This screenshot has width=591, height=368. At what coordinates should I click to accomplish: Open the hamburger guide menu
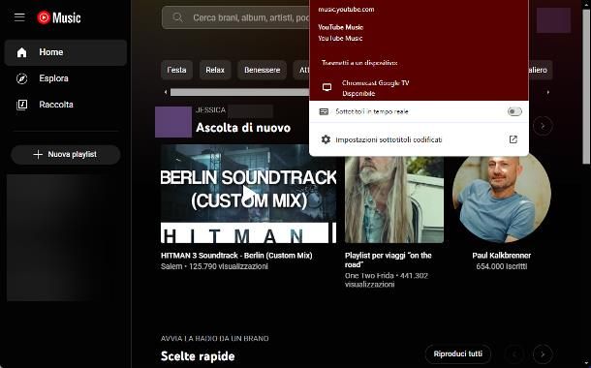19,17
